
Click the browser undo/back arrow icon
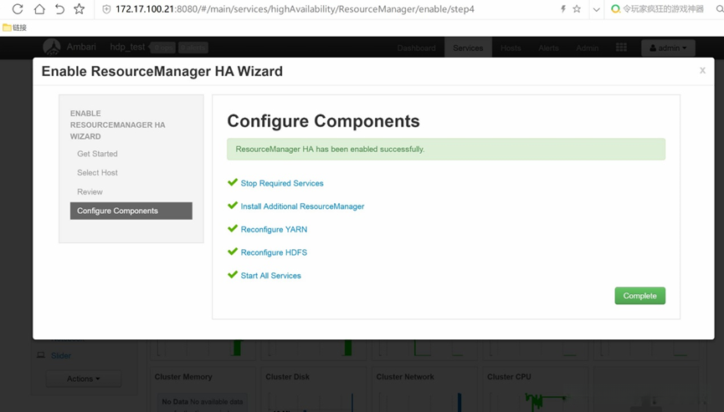(x=59, y=9)
